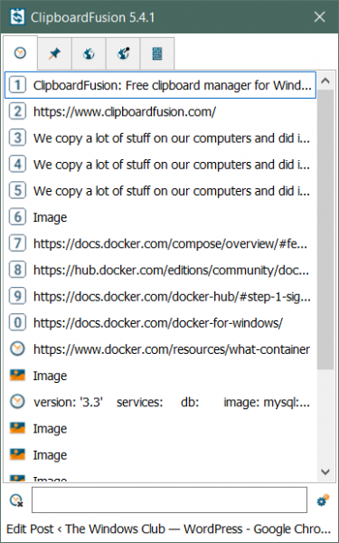Select the 'We copy a lot' entry numbered 4
The width and height of the screenshot is (339, 543).
click(x=160, y=164)
